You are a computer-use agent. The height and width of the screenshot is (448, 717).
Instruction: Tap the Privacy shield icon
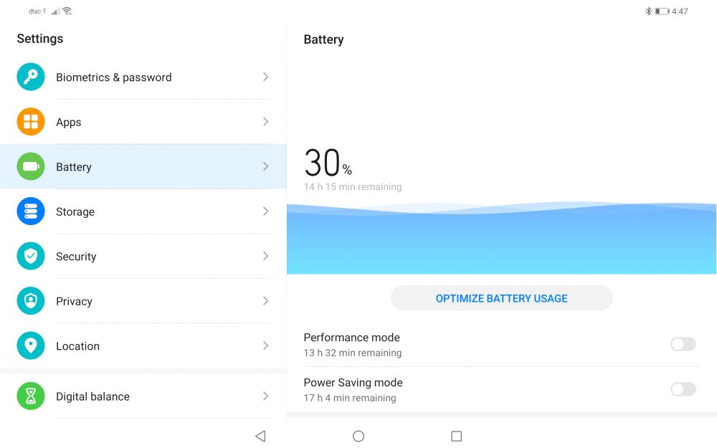[31, 301]
